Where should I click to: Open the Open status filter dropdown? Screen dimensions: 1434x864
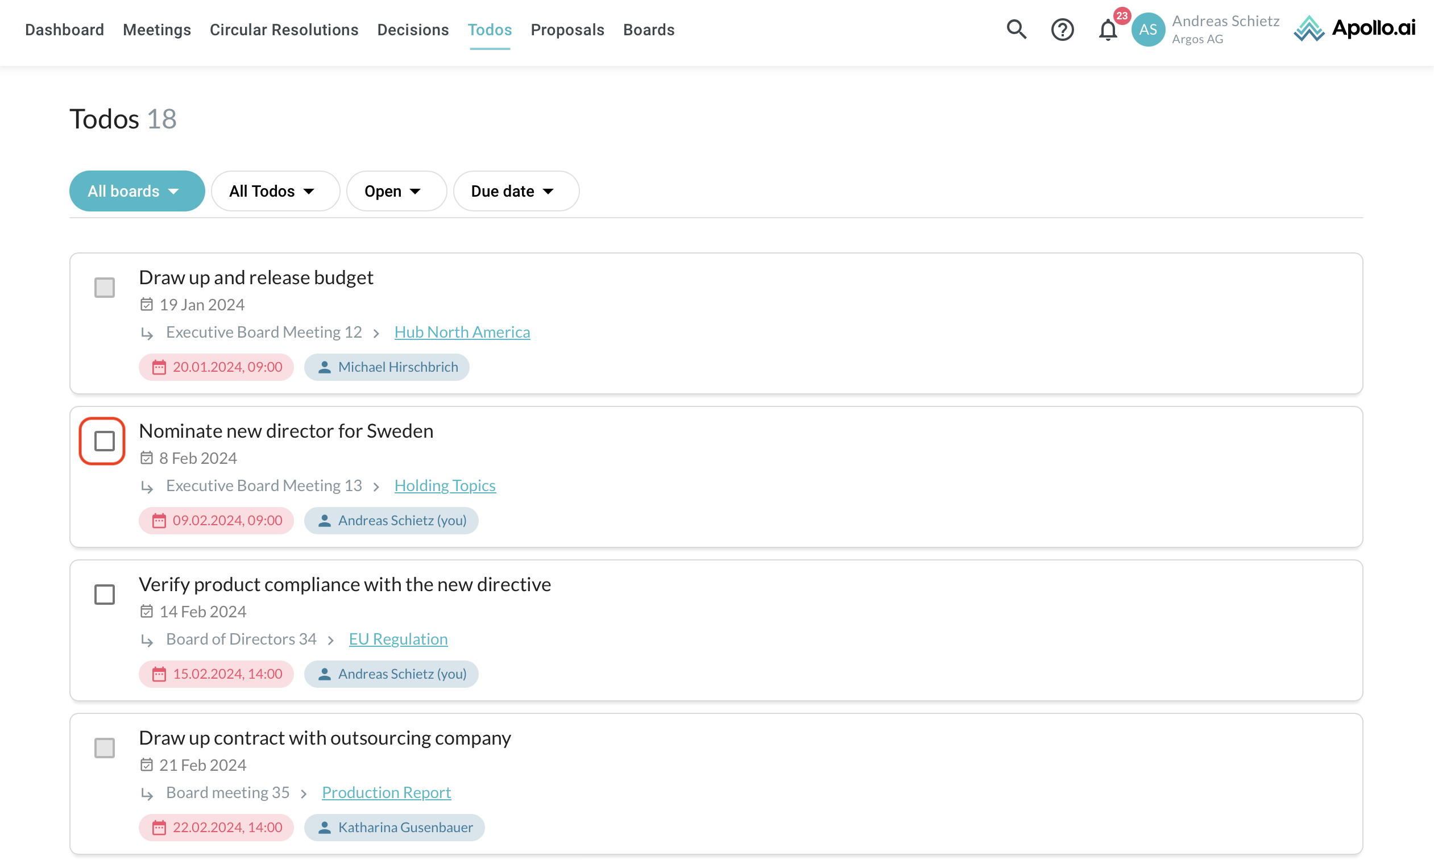[x=396, y=191]
